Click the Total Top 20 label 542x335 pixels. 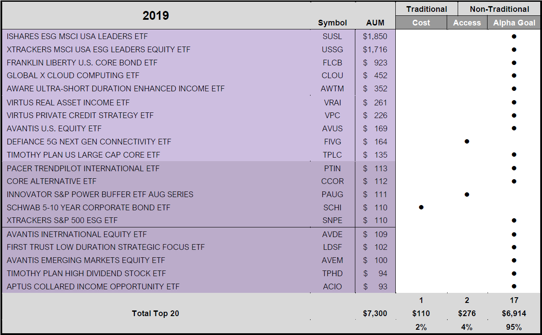[x=155, y=313]
